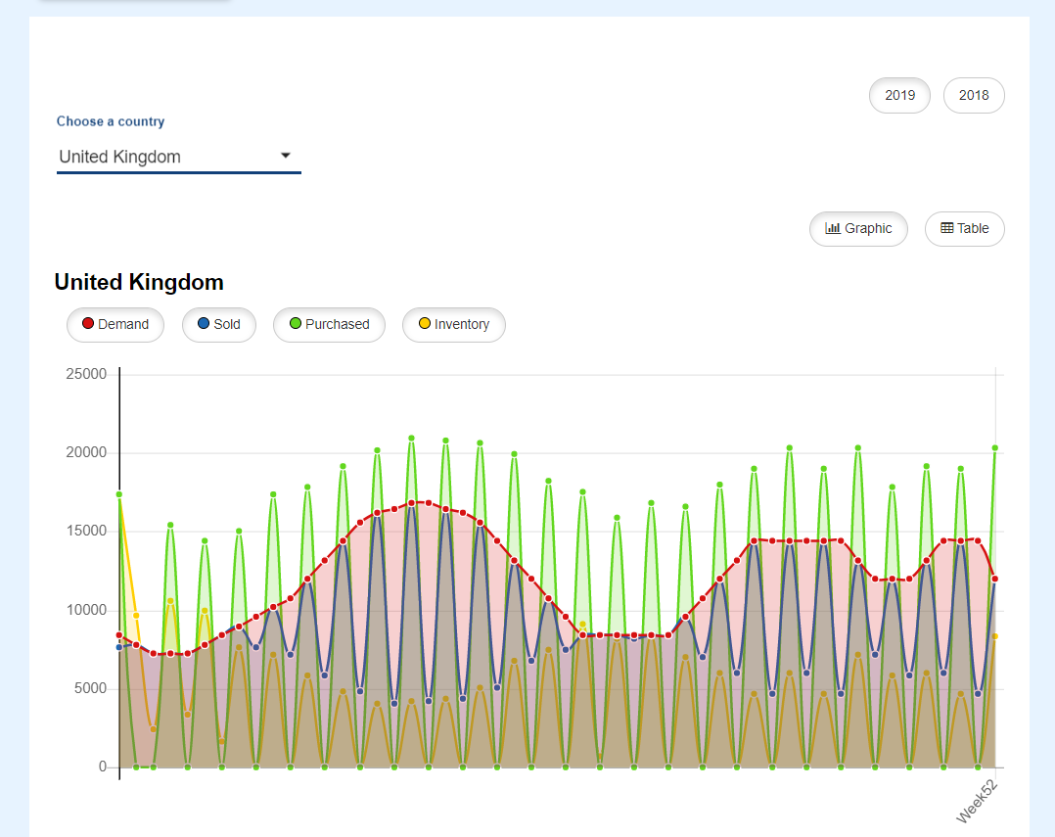Screen dimensions: 1055x837
Task: Click the blue Sold legend circle
Action: pyautogui.click(x=204, y=324)
